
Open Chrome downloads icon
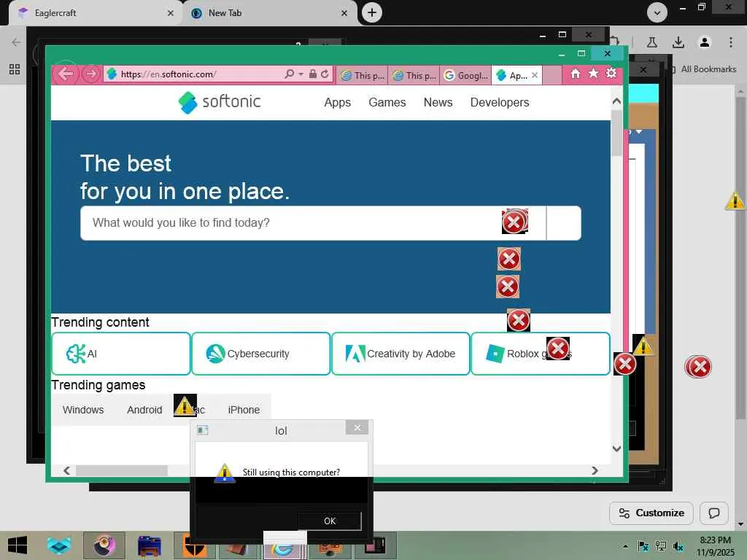click(x=678, y=42)
